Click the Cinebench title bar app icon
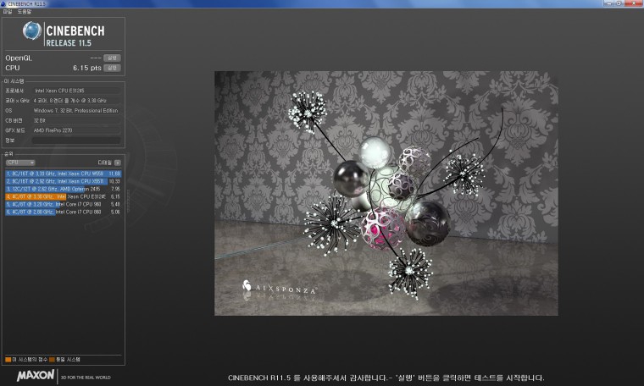 point(3,3)
